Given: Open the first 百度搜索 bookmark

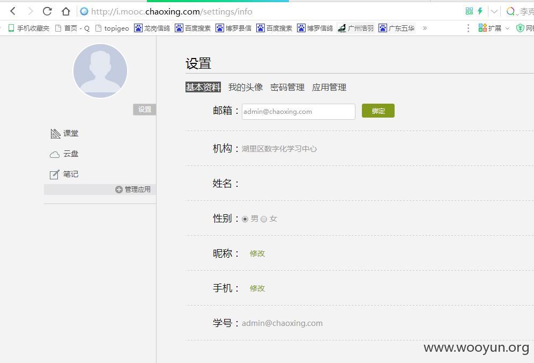Looking at the screenshot, I should (x=193, y=28).
